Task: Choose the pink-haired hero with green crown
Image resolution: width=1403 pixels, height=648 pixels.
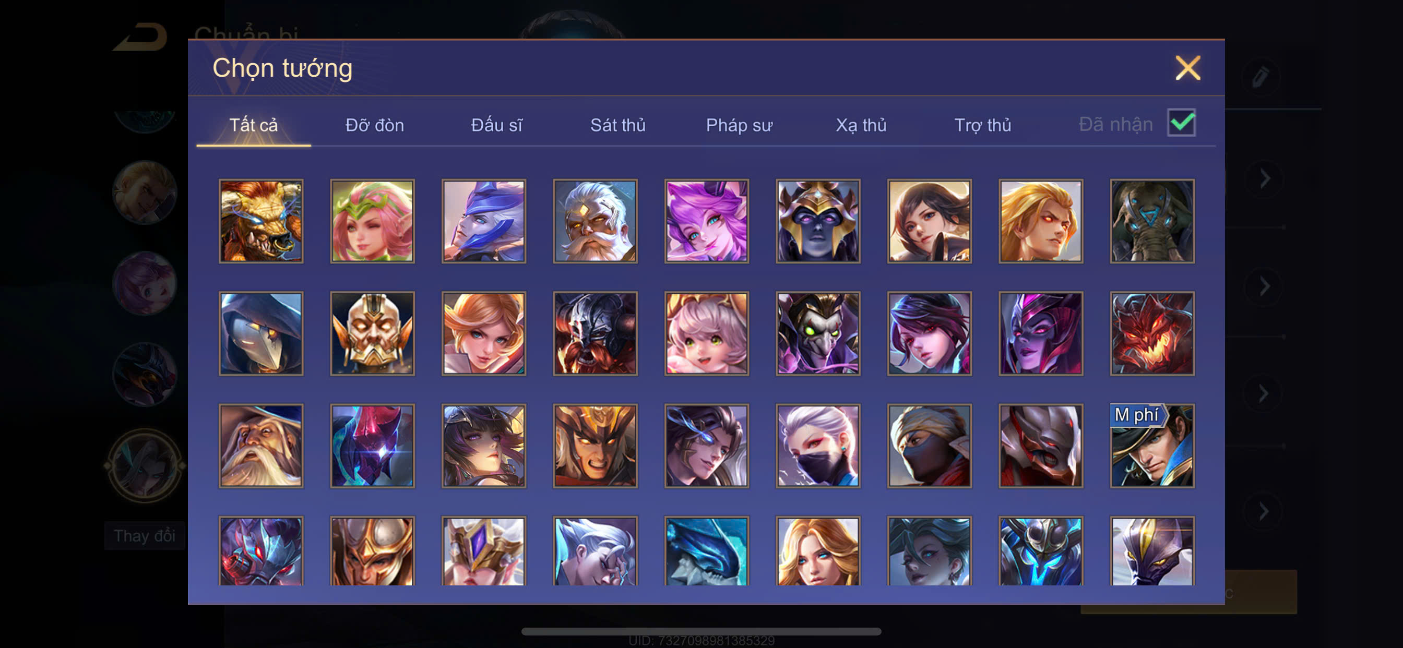Action: pyautogui.click(x=373, y=221)
